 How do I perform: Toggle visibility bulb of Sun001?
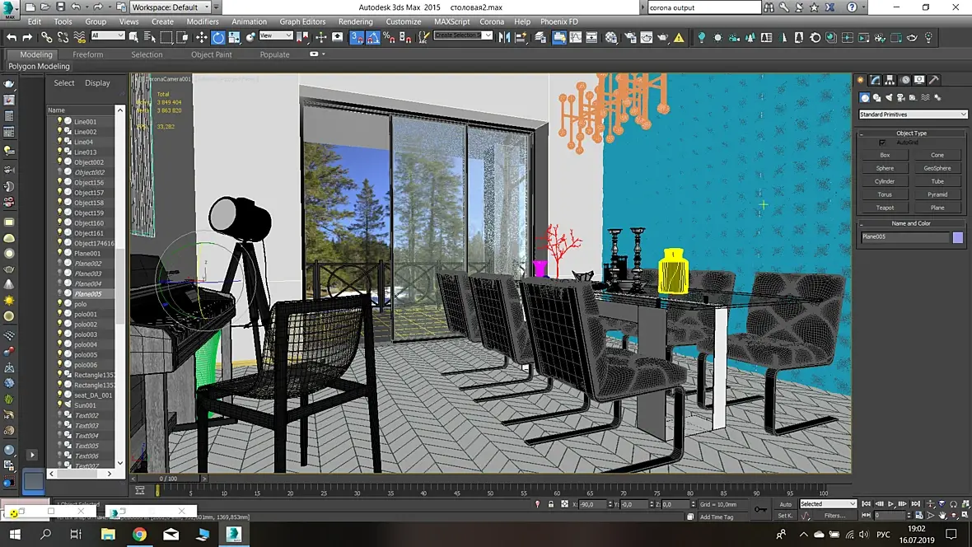tap(60, 405)
